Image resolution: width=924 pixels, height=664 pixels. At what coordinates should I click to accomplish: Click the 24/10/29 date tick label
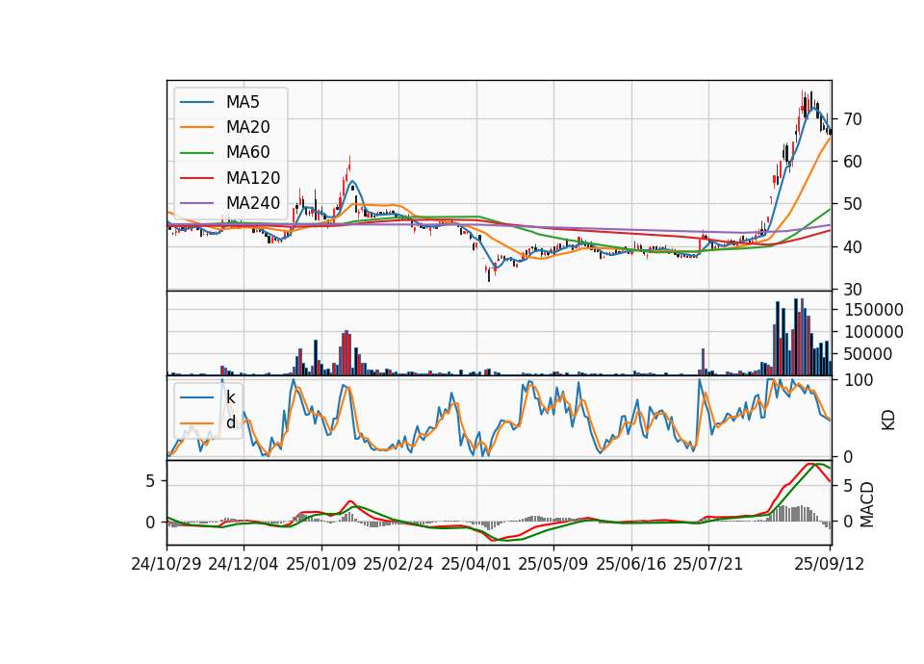167,565
